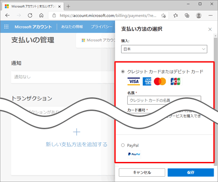
Task: Open a new browser tab
Action: point(68,7)
